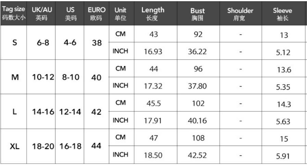This screenshot has width=307, height=165.
Task: Click the US size column header
Action: click(x=70, y=13)
